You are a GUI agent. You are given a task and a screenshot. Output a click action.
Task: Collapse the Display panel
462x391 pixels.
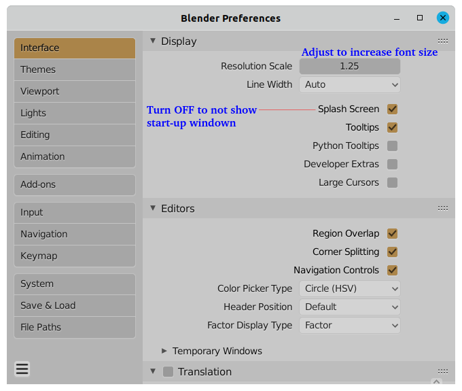[x=153, y=41]
